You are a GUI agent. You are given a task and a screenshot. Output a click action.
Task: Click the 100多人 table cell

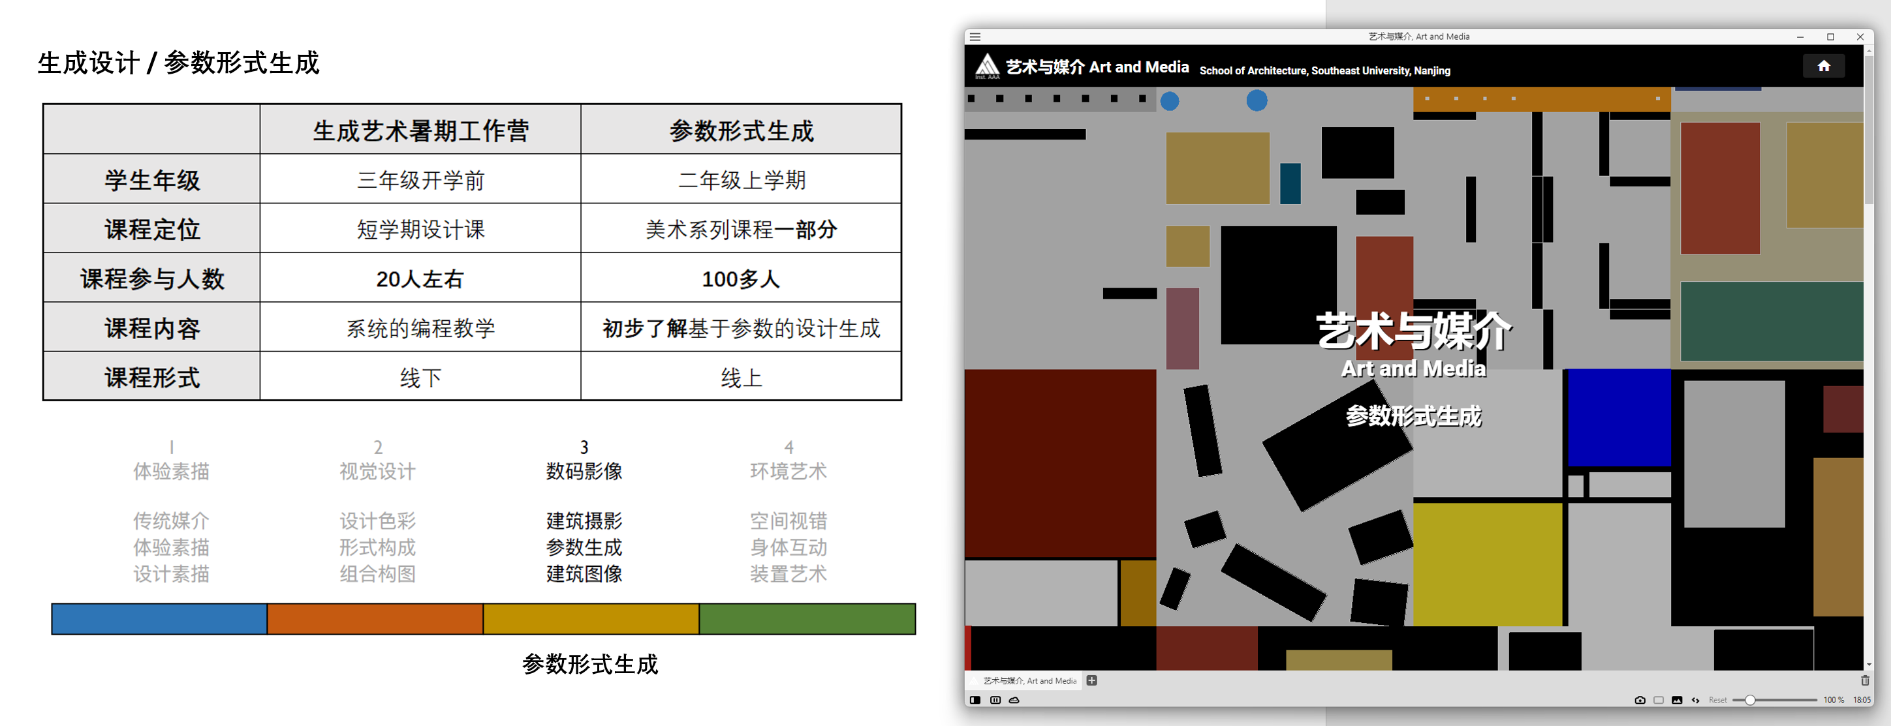coord(742,279)
